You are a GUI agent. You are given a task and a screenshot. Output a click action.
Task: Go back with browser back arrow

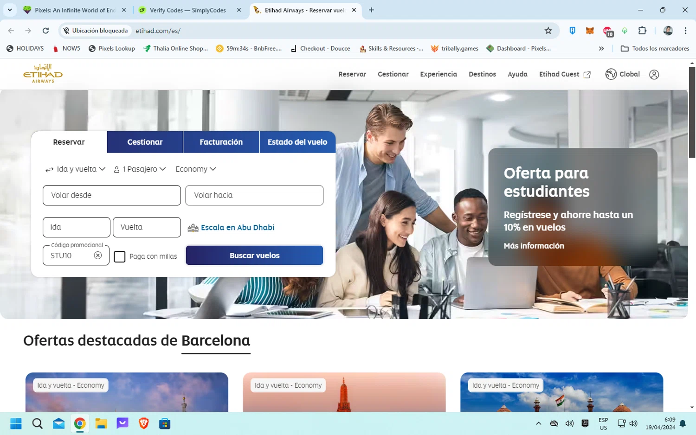point(11,31)
